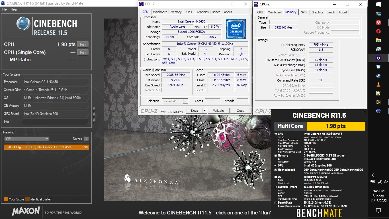Click the CPU-Z Tools button

[194, 111]
